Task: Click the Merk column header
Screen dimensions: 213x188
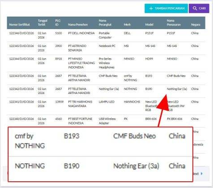Action: 127,25
